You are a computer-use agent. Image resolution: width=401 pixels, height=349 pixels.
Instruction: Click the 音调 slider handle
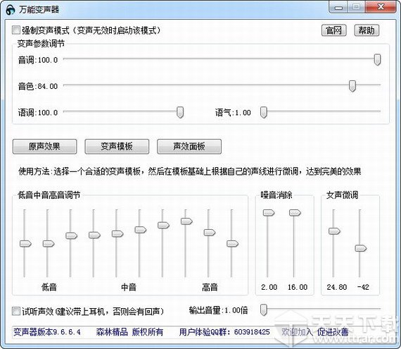[377, 60]
